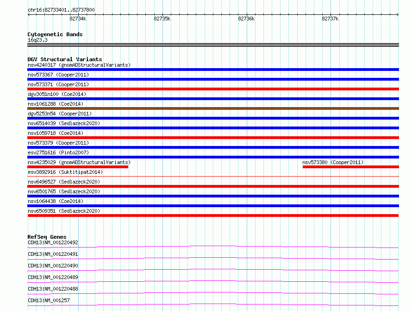
Task: Click the blue bar under esv2751616
Action: pyautogui.click(x=213, y=157)
